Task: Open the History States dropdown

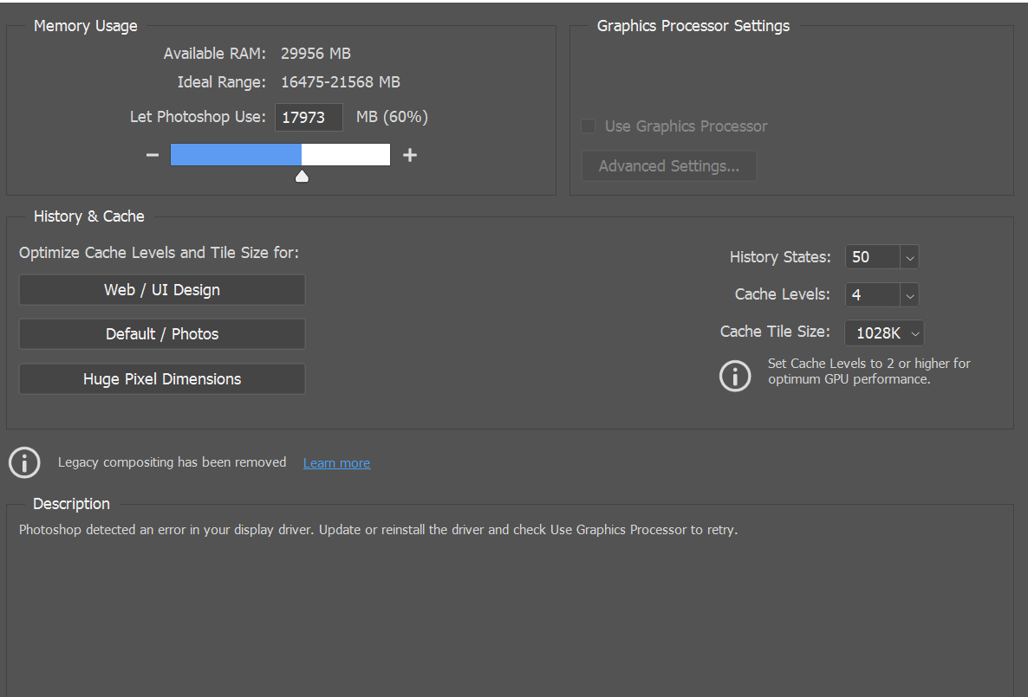Action: (909, 256)
